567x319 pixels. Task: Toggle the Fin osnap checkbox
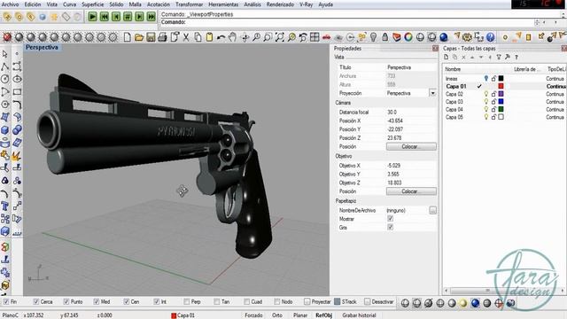click(6, 301)
